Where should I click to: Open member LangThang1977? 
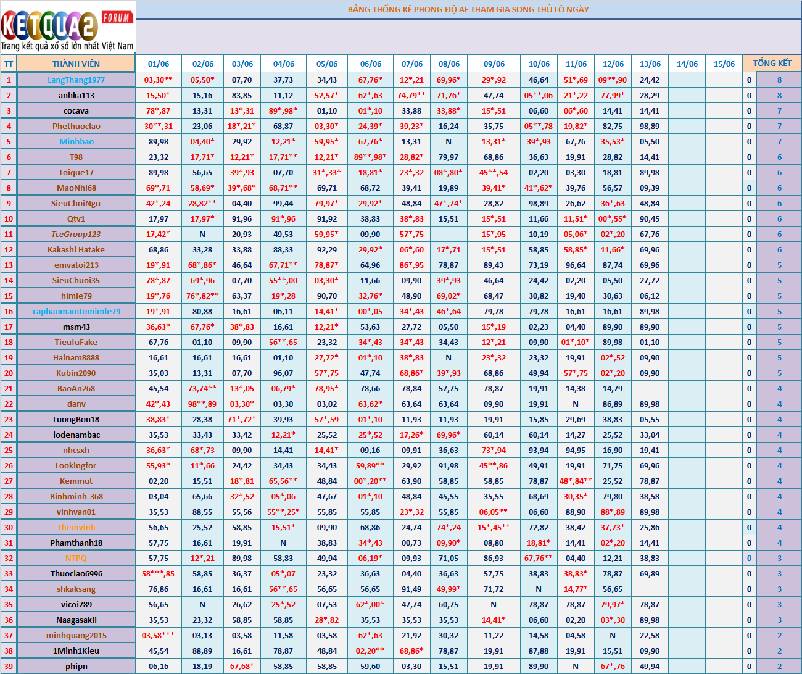(76, 80)
